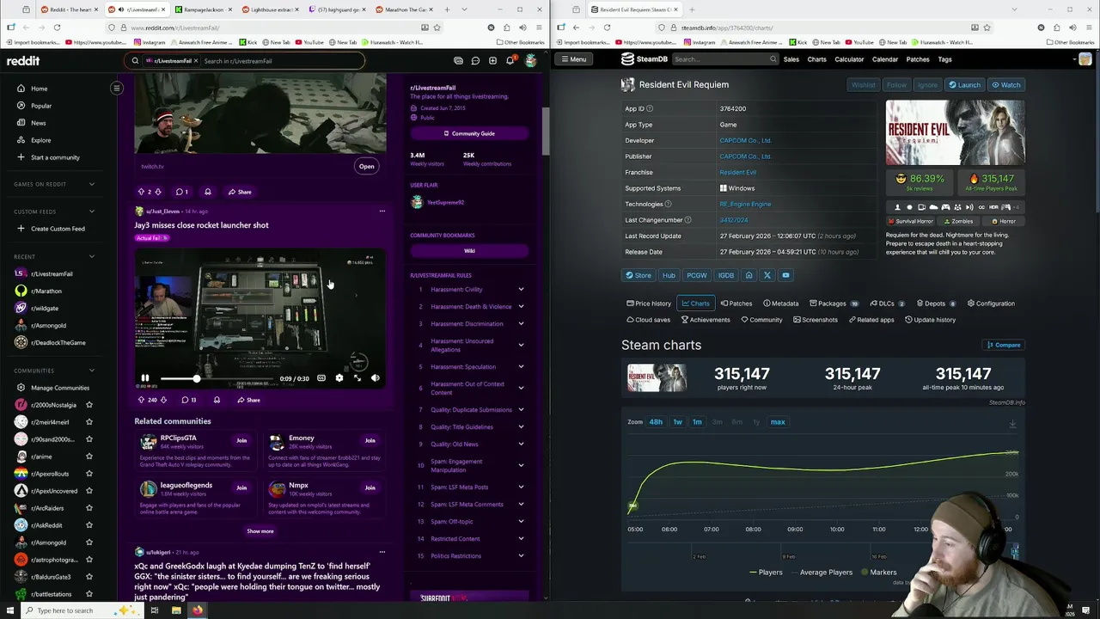1100x619 pixels.
Task: Switch to Price history tab
Action: [649, 303]
